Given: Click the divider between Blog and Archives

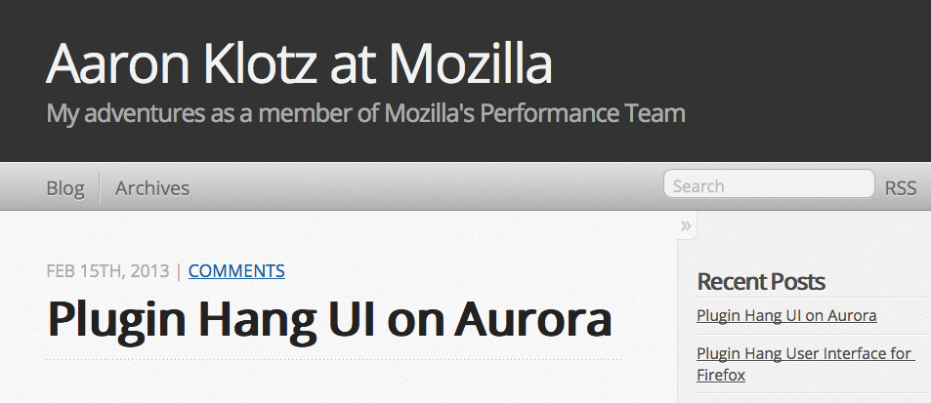Looking at the screenshot, I should pos(100,188).
